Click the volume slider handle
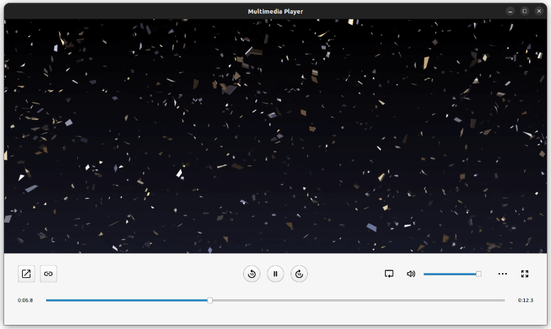Screen dimensions: 551x329 click(x=479, y=274)
